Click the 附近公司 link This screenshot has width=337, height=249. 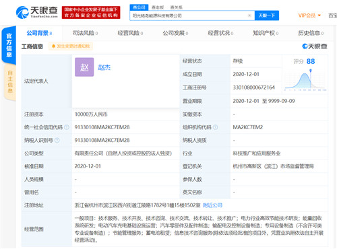212,205
